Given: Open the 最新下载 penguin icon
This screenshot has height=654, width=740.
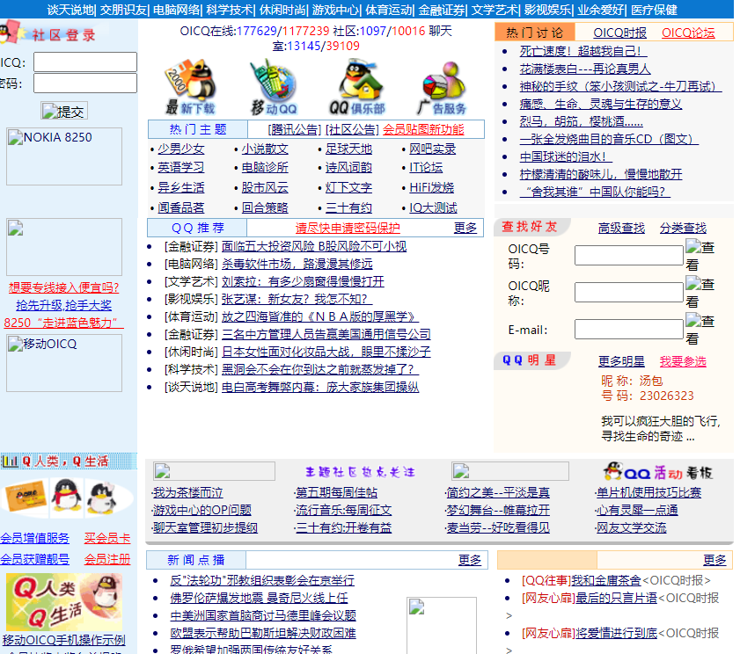Looking at the screenshot, I should [190, 87].
